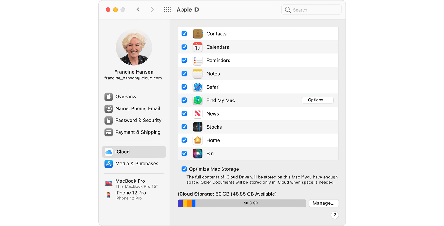The image size is (444, 226).
Task: Uncheck the Calendars checkbox
Action: tap(184, 47)
